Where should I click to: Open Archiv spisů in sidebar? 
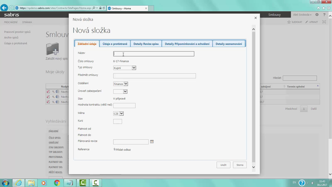click(11, 37)
